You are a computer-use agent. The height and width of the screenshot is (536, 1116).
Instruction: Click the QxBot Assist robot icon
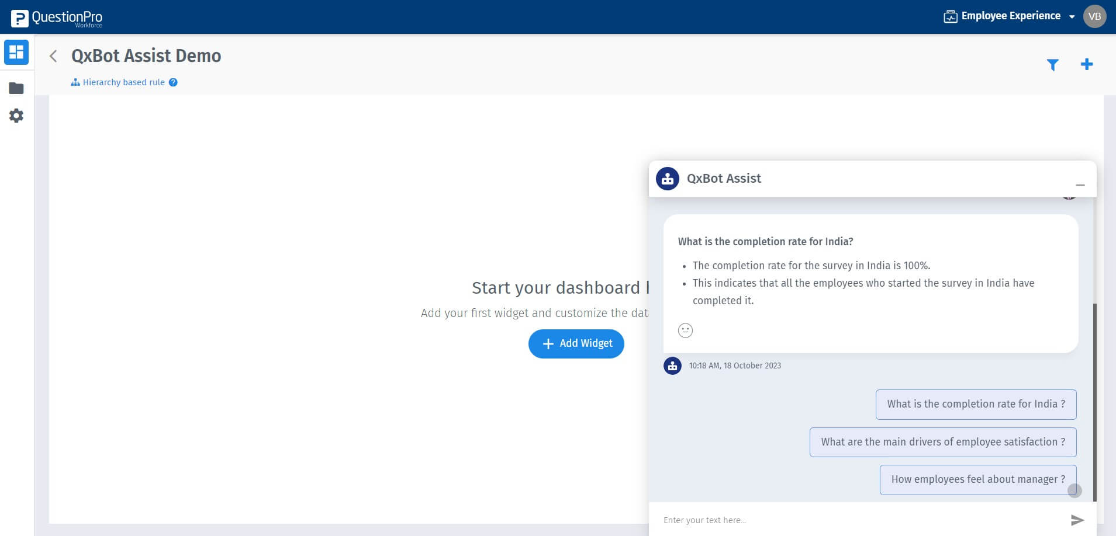pos(668,178)
